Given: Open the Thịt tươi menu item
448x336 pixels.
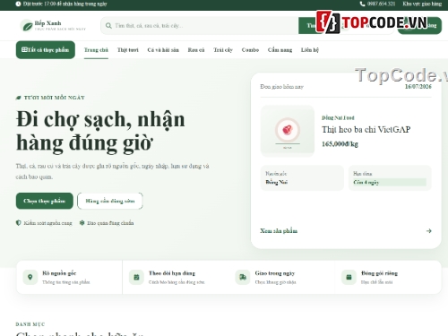Looking at the screenshot, I should pos(128,50).
